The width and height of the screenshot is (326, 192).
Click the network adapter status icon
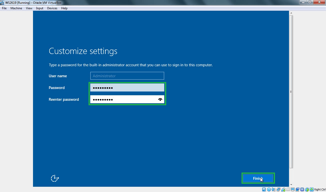(278, 189)
